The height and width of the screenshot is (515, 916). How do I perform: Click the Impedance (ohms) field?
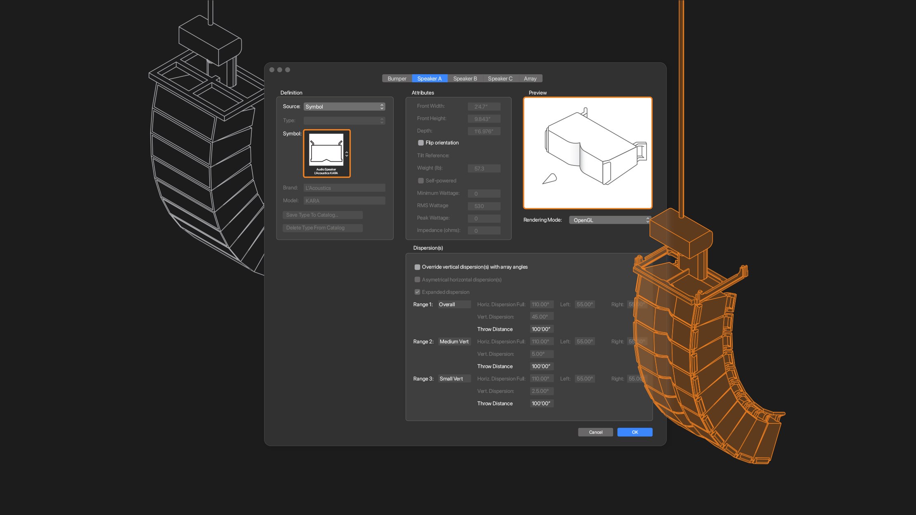[484, 231]
